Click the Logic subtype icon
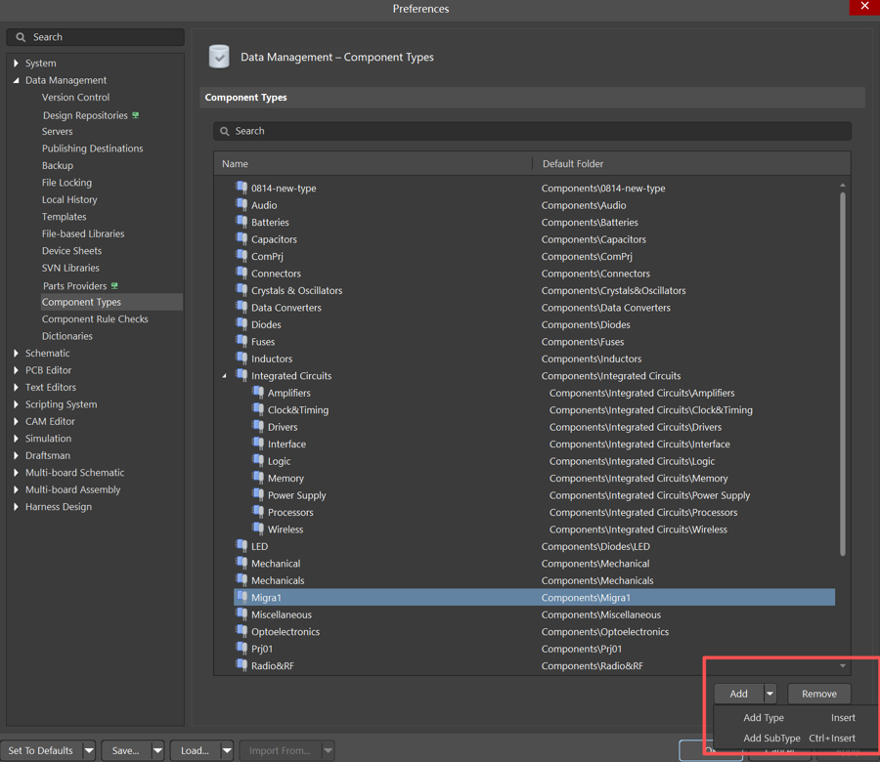Viewport: 880px width, 762px height. (x=258, y=461)
